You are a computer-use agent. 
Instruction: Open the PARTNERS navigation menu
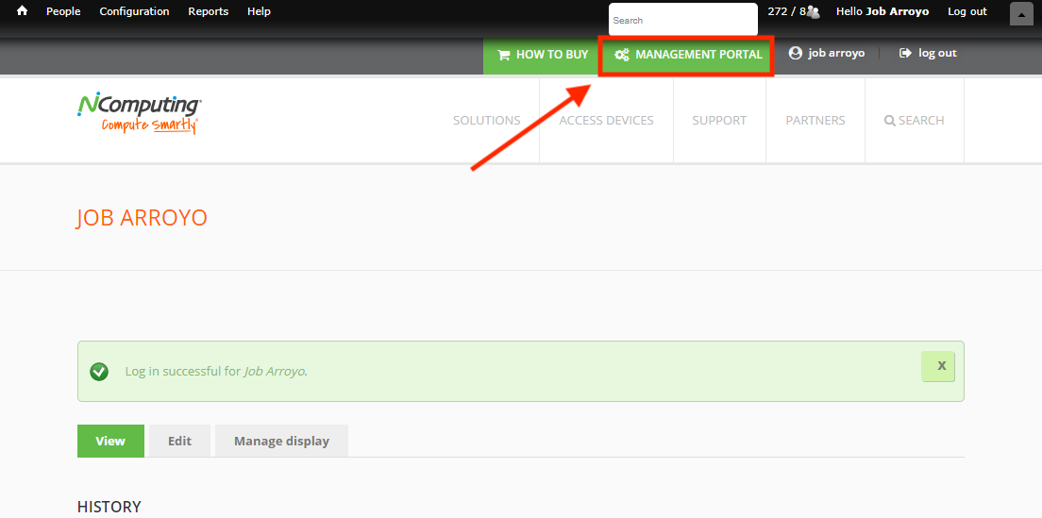click(x=815, y=120)
